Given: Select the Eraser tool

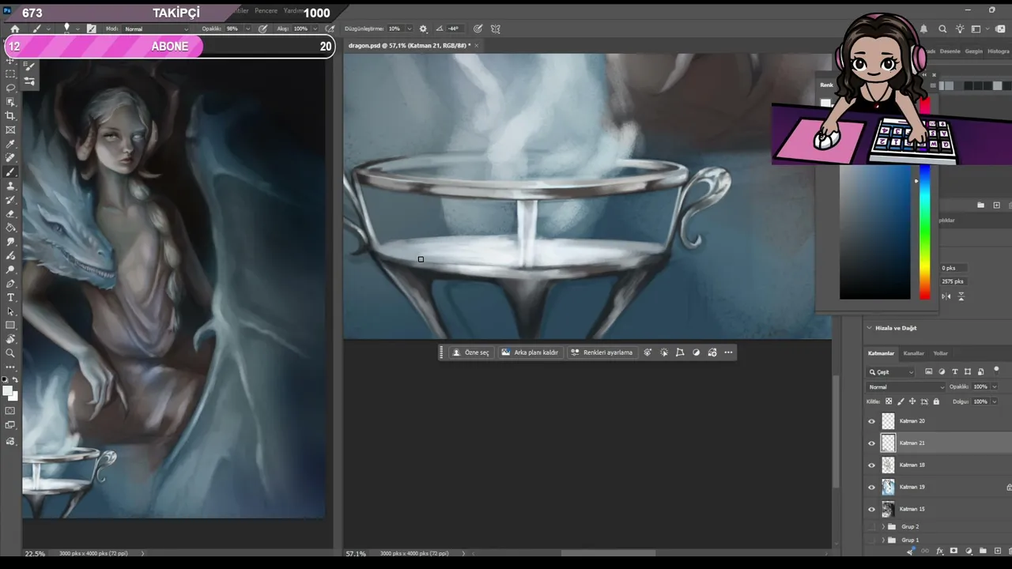Looking at the screenshot, I should [x=10, y=214].
